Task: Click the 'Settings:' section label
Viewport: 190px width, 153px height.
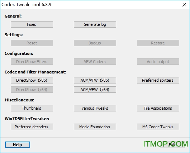Action: (x=14, y=35)
